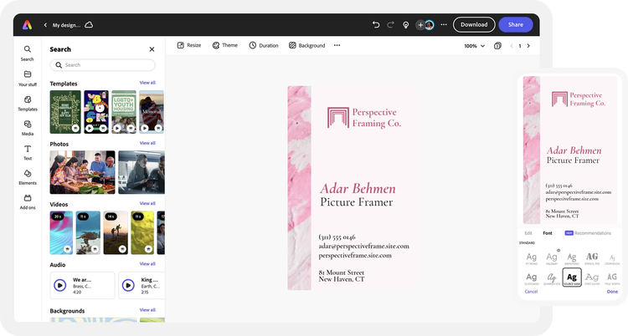View all Photos
This screenshot has width=628, height=336.
(x=147, y=143)
